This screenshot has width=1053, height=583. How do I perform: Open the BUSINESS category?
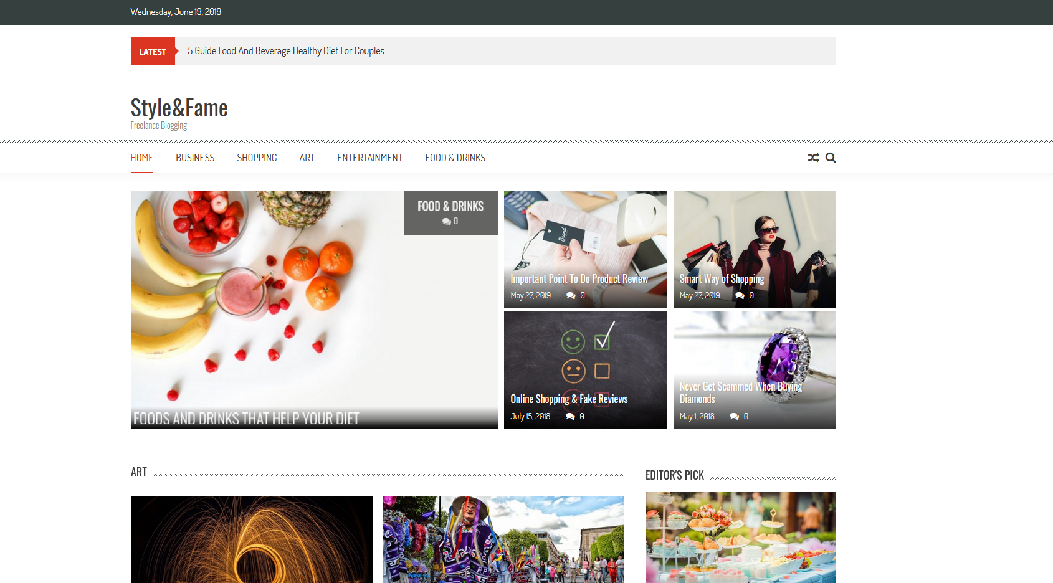click(x=194, y=158)
